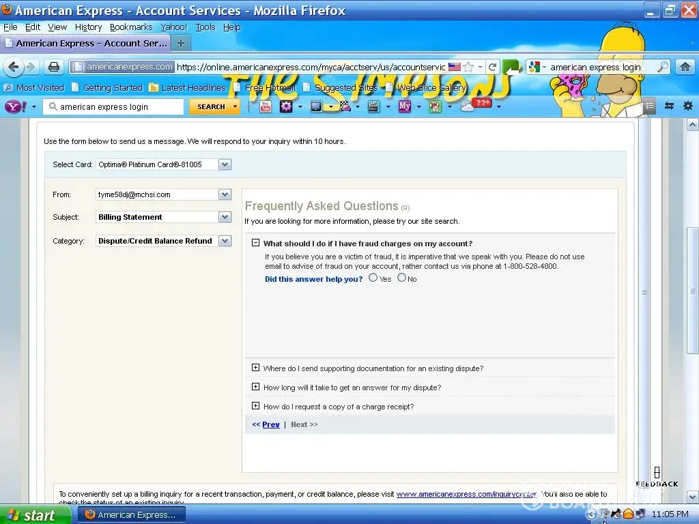
Task: Open the Bookmarks menu
Action: 131,27
